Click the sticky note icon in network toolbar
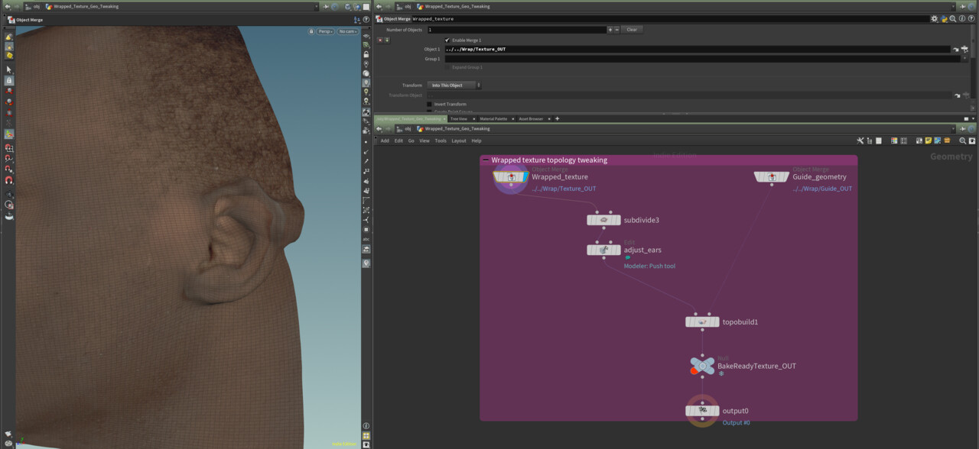The width and height of the screenshot is (979, 449). [x=929, y=141]
